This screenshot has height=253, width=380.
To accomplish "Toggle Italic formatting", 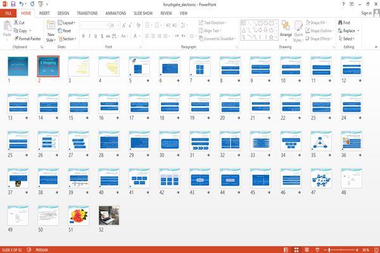I will pos(89,36).
